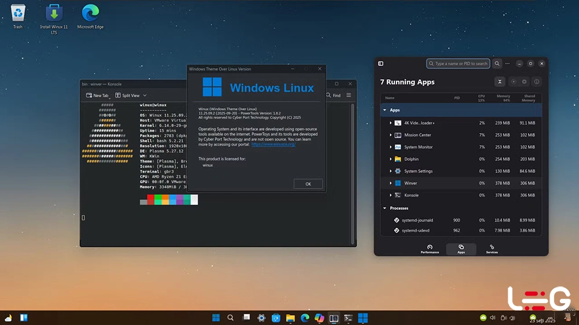The width and height of the screenshot is (579, 325).
Task: Toggle the Mission Center sidebar panel
Action: click(x=381, y=64)
